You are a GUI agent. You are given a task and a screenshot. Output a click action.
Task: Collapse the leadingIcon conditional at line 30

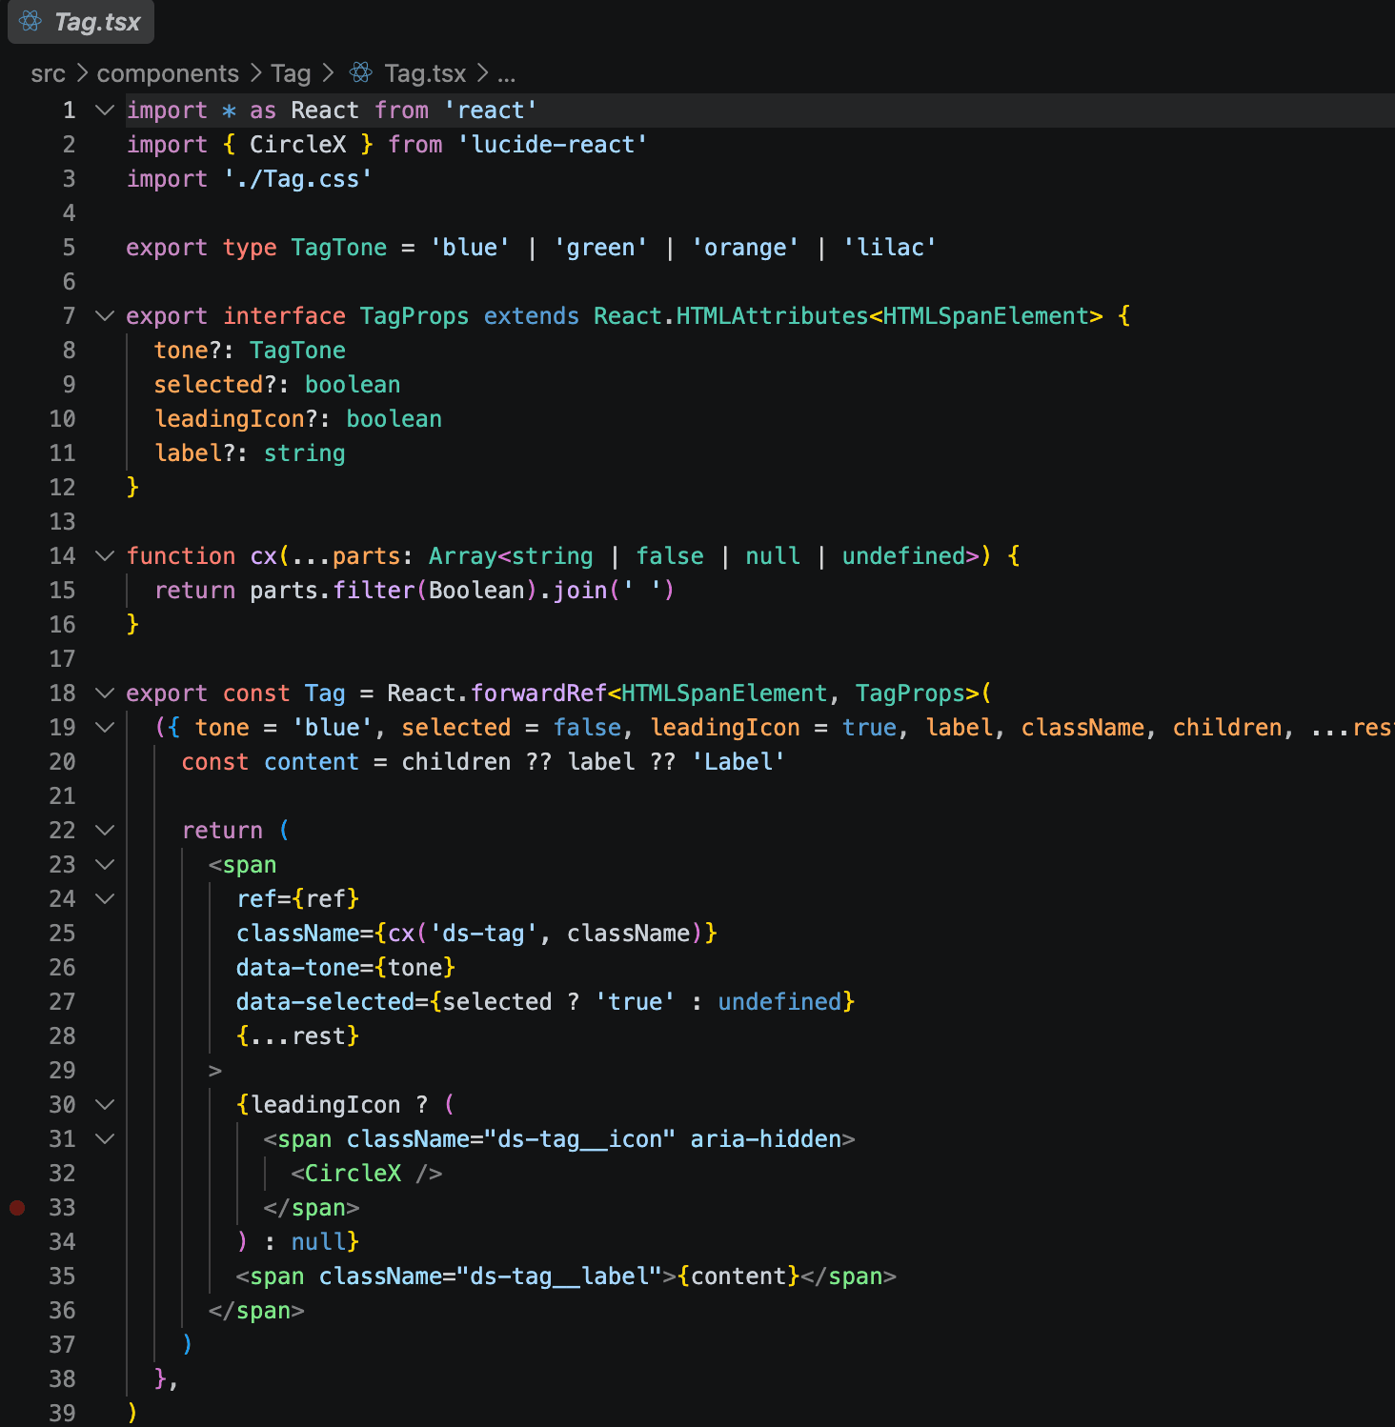(105, 1105)
